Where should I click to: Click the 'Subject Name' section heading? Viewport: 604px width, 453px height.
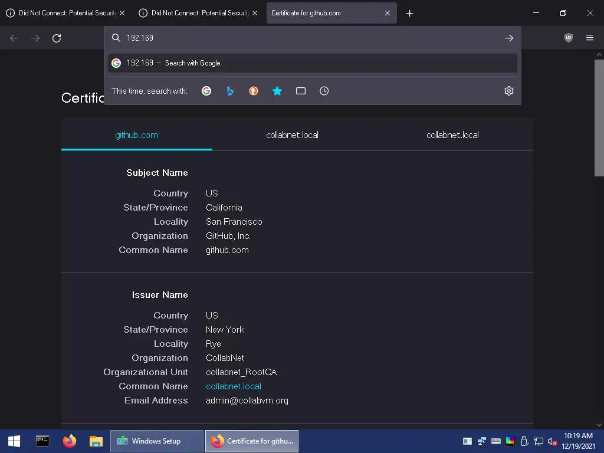[x=157, y=173]
